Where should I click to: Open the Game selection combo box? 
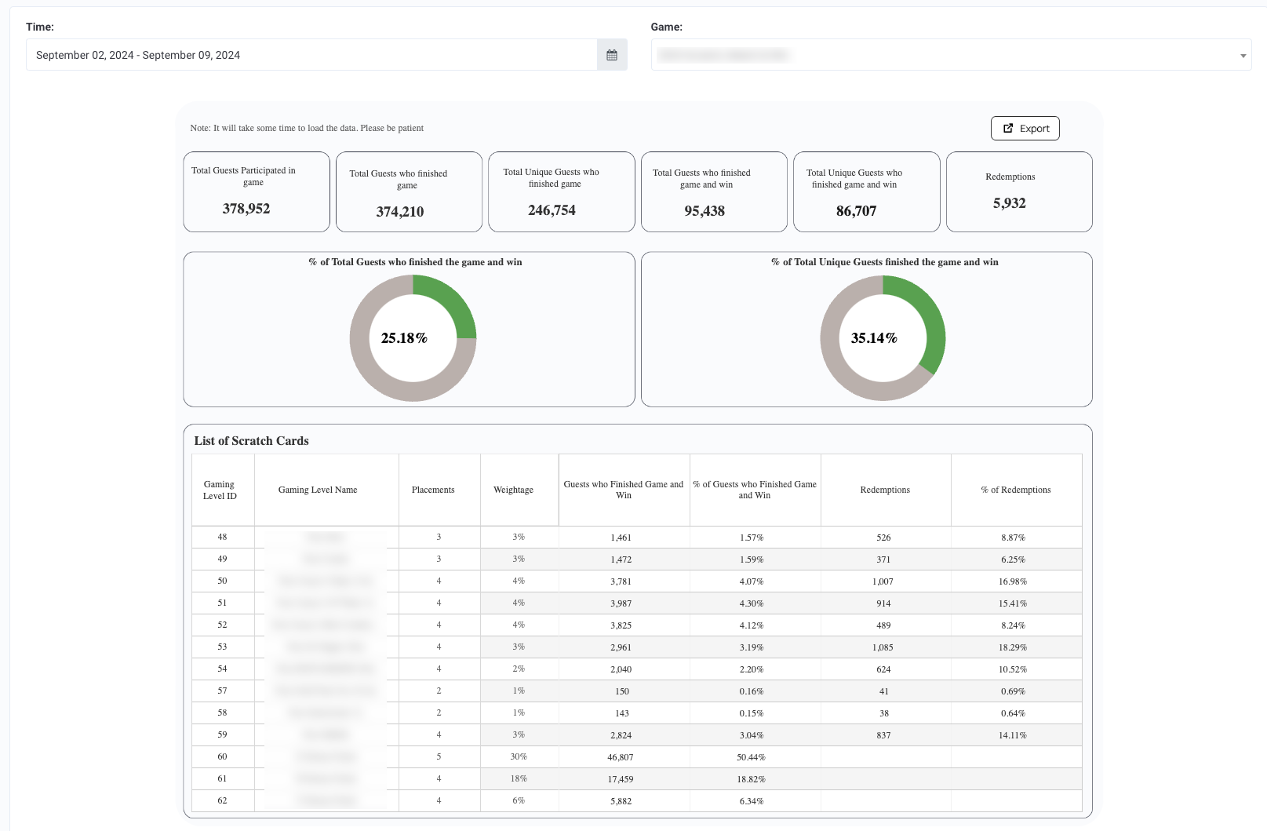pos(951,55)
